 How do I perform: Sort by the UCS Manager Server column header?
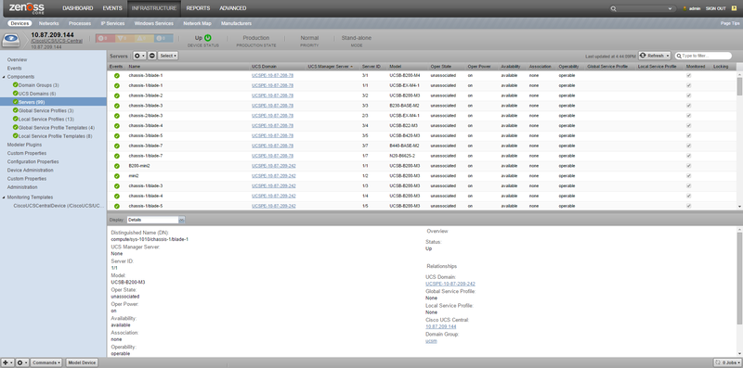pos(331,67)
